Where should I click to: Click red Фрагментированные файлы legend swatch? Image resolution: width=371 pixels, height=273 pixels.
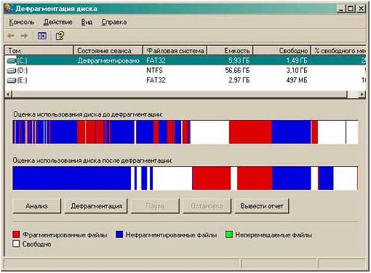pos(16,235)
